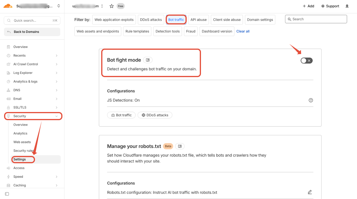Click Overview icon in sidebar
This screenshot has width=357, height=199.
pyautogui.click(x=8, y=47)
